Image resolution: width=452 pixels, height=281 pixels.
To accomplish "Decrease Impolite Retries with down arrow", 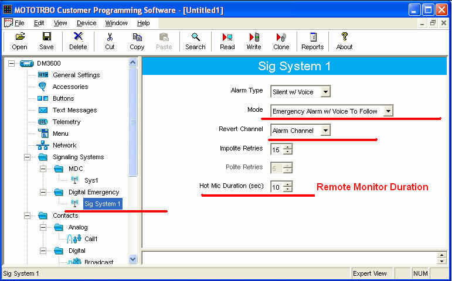I will [287, 152].
